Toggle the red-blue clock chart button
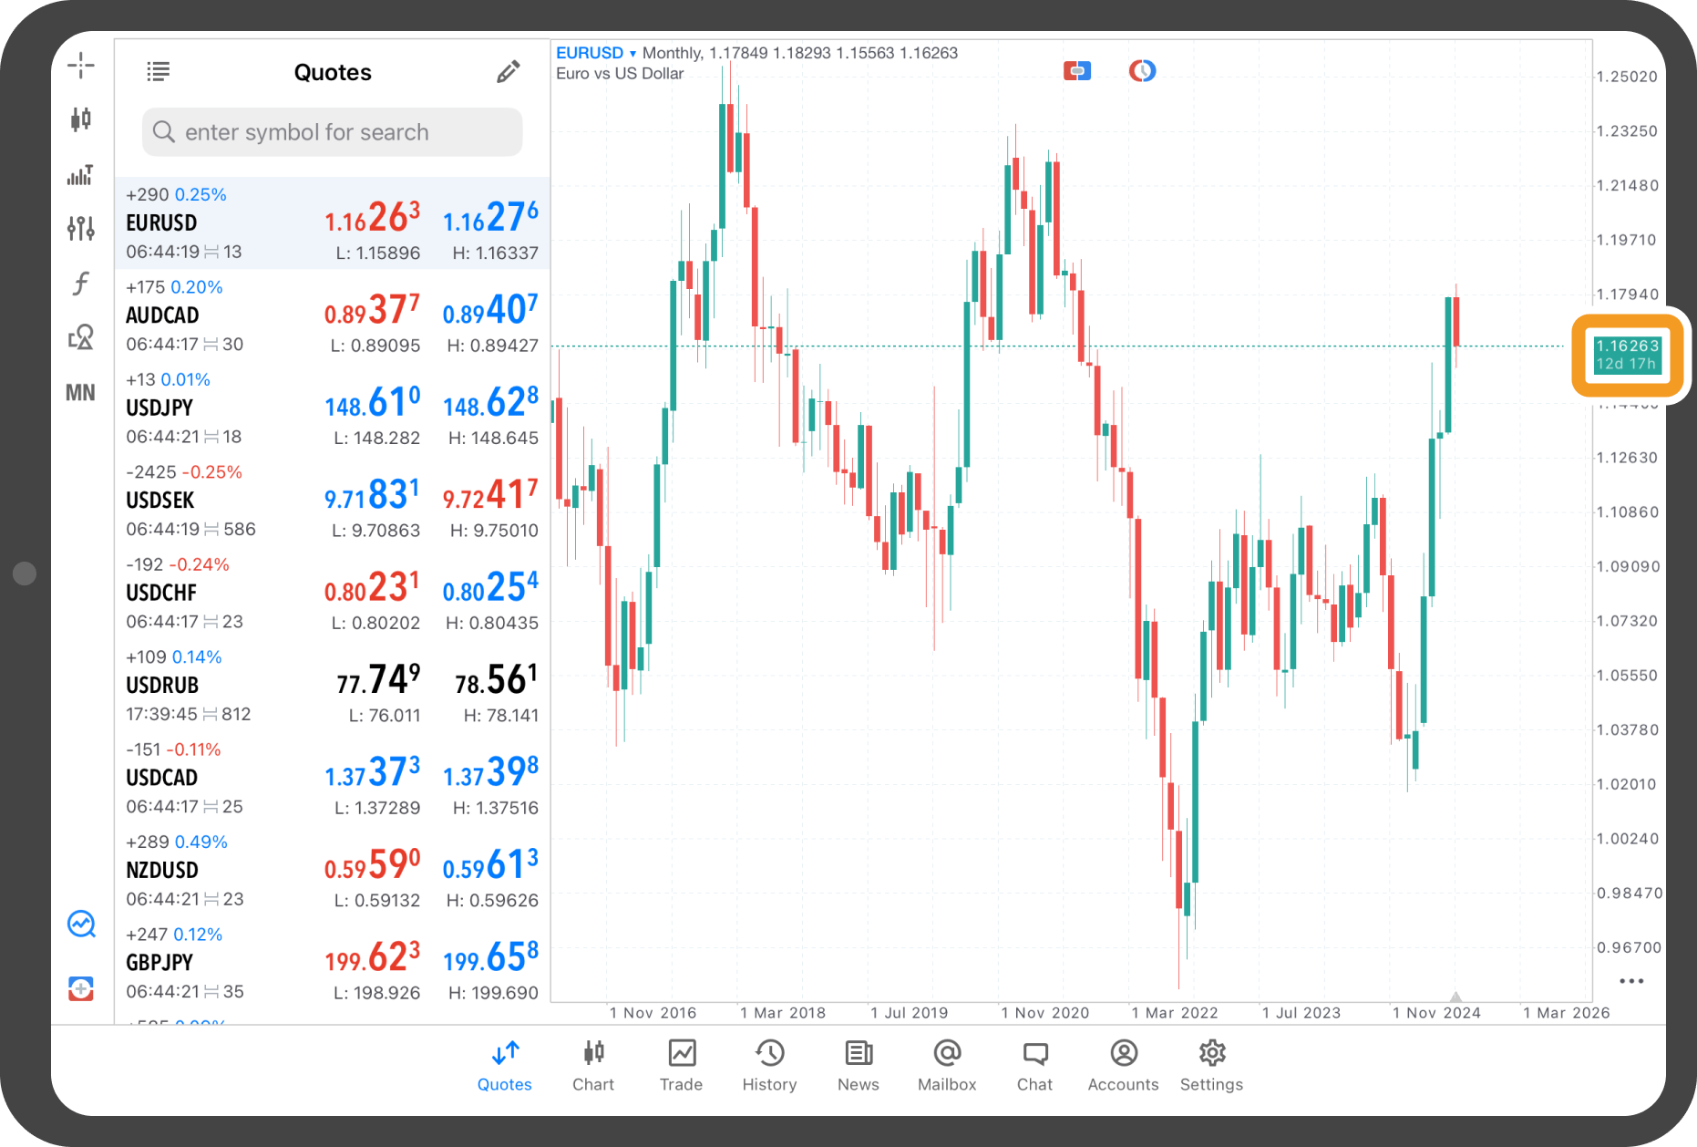 tap(1142, 71)
